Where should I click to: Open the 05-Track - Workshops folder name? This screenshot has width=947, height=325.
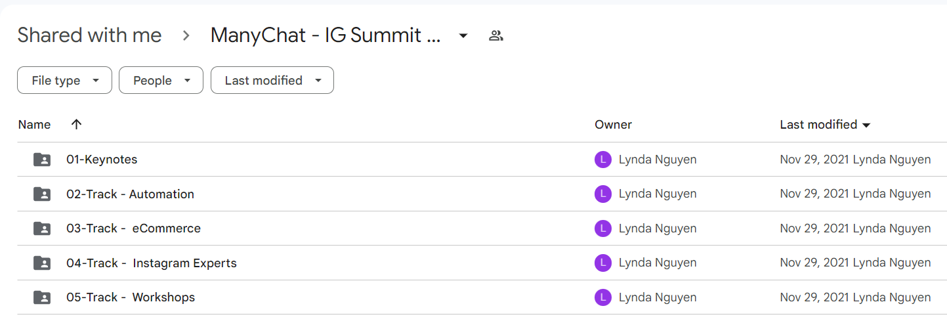tap(131, 297)
